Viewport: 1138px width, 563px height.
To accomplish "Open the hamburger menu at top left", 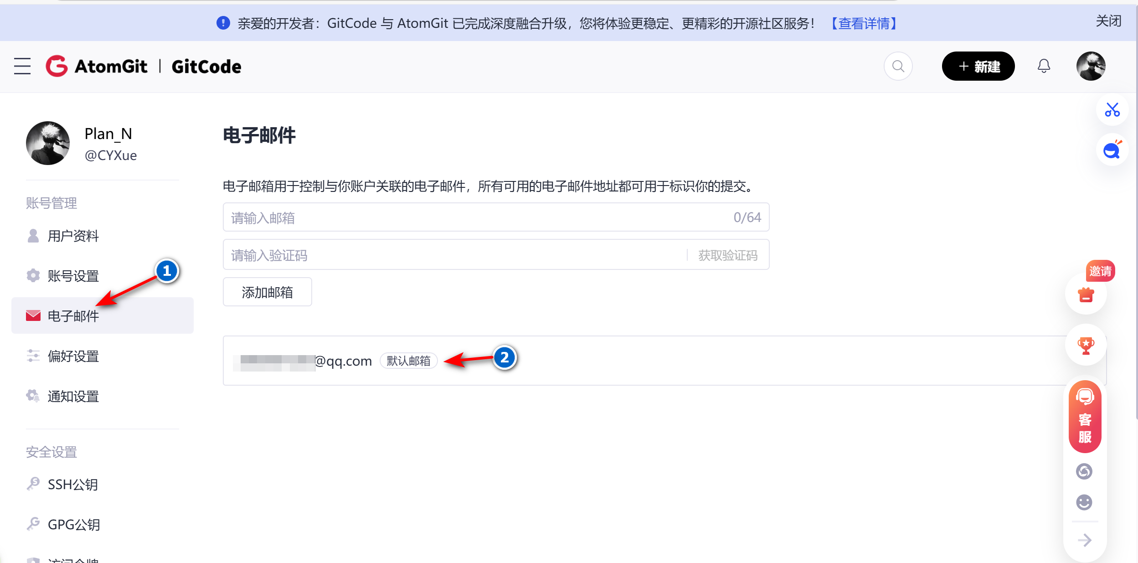I will [22, 66].
